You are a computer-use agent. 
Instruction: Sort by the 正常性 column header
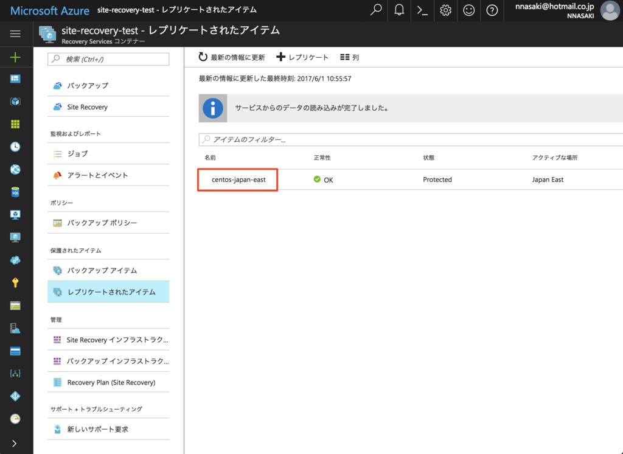click(x=322, y=158)
